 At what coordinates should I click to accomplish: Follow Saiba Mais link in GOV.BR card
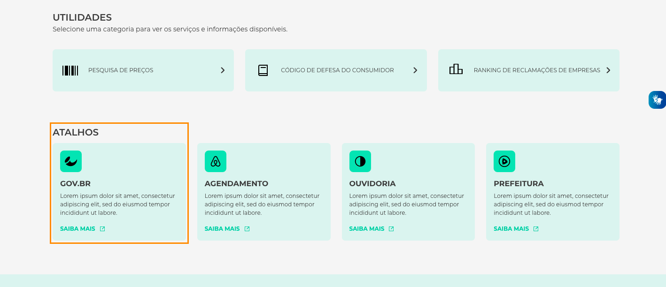pyautogui.click(x=77, y=229)
